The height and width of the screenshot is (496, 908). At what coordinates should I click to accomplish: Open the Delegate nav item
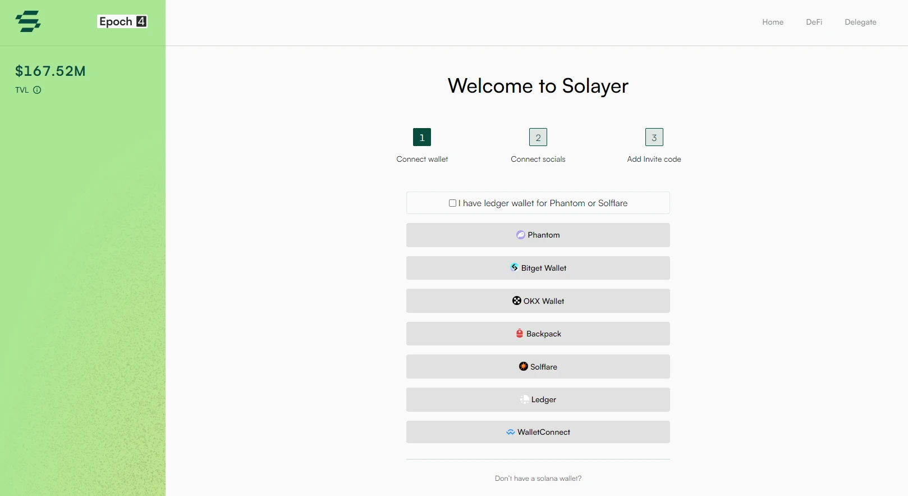pos(860,22)
